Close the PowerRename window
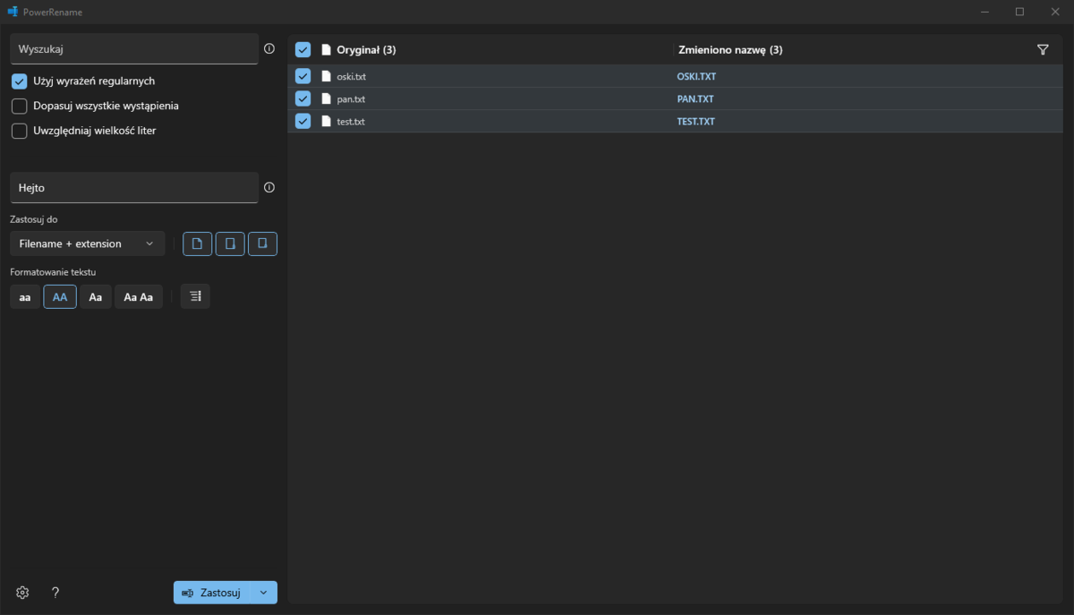This screenshot has width=1074, height=615. coord(1055,12)
